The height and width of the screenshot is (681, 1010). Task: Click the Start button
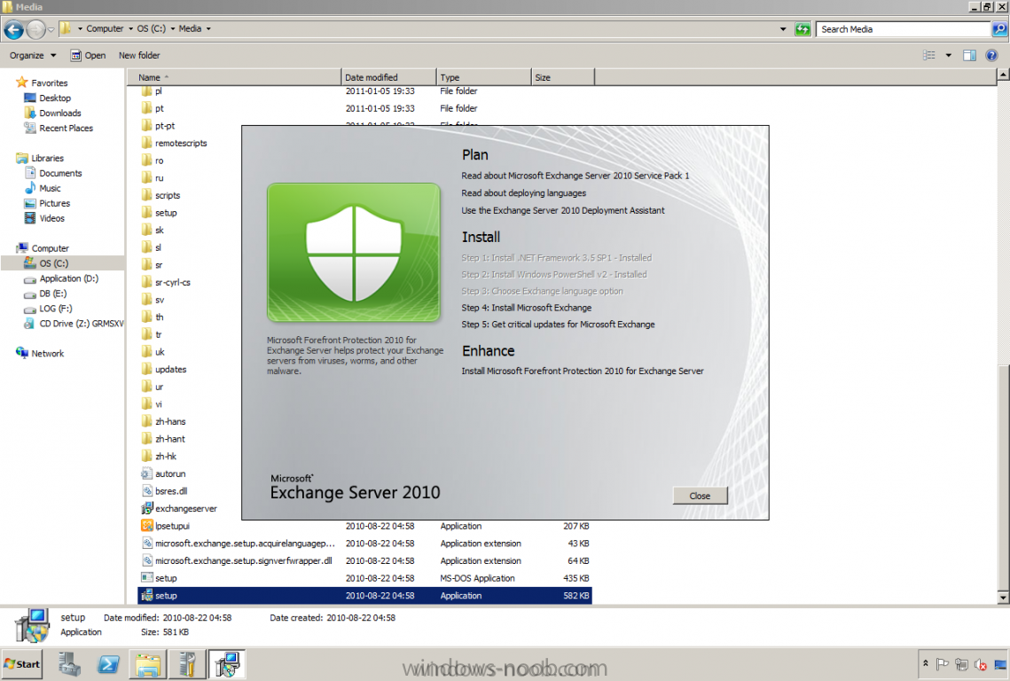click(x=22, y=664)
